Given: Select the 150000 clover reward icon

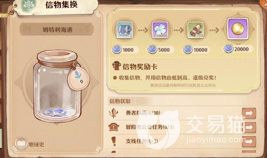Looking at the screenshot, I should [x=160, y=30].
